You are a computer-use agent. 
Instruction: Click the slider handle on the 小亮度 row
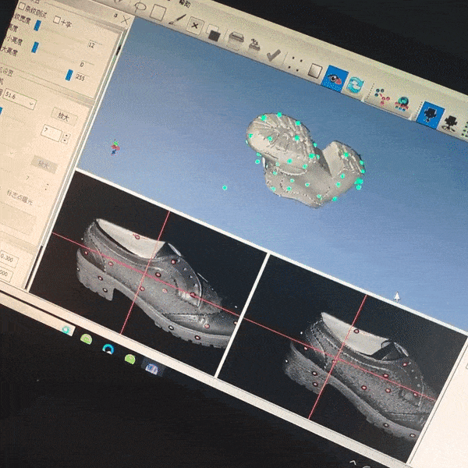pyautogui.click(x=35, y=47)
